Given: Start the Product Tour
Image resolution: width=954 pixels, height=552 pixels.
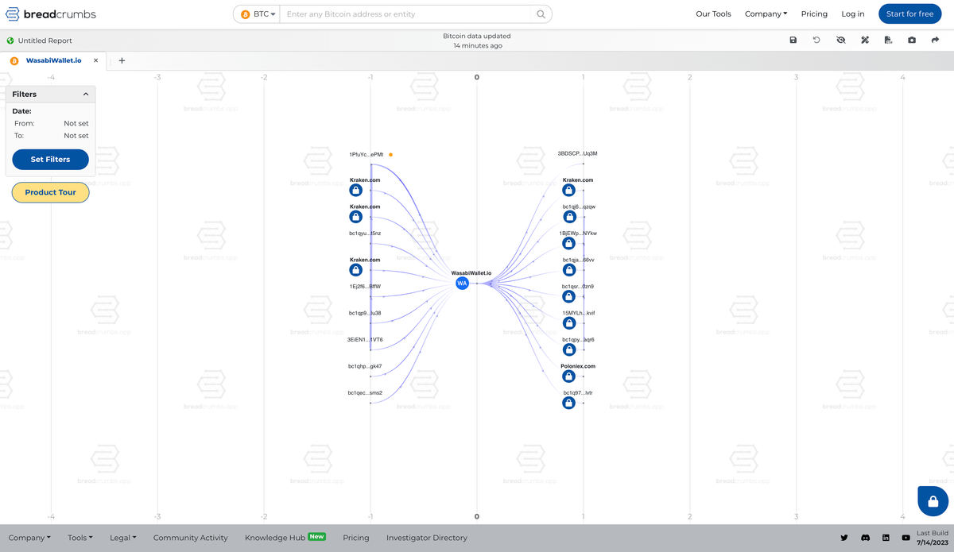Looking at the screenshot, I should coord(50,192).
